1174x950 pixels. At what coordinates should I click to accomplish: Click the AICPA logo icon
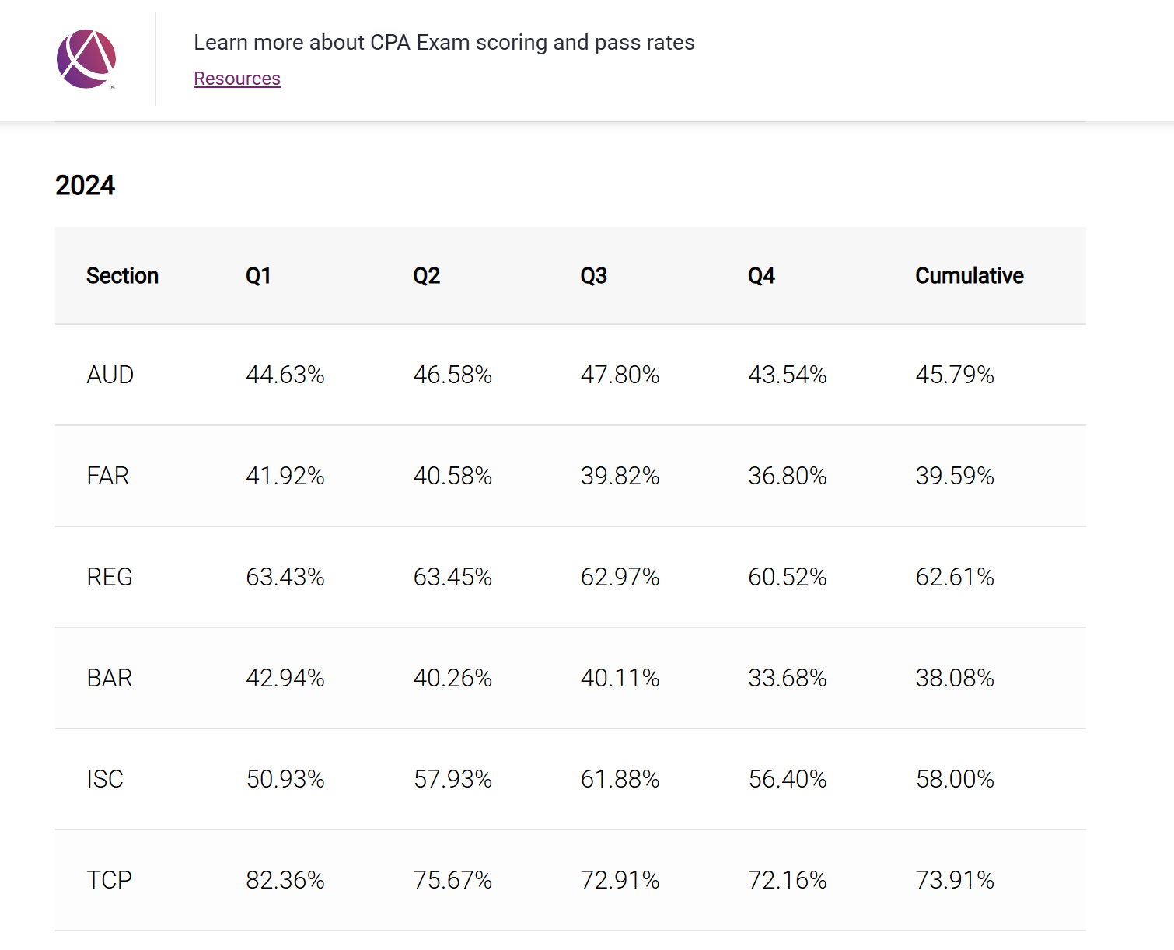click(86, 59)
